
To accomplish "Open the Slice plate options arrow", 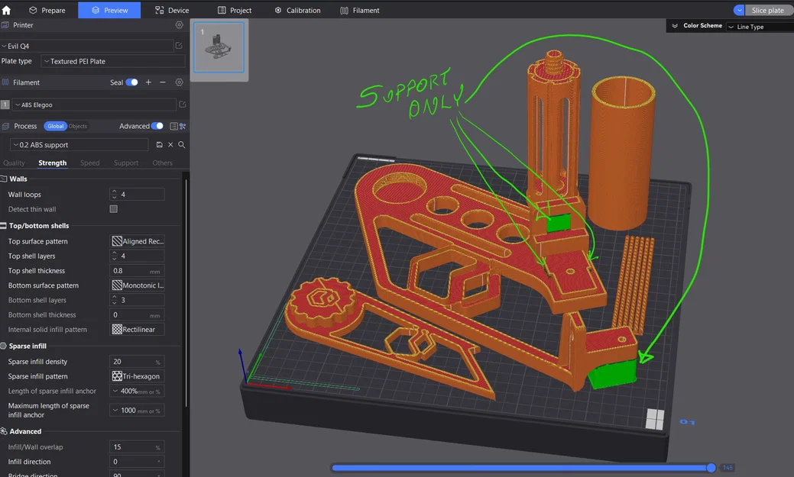I will tap(739, 10).
